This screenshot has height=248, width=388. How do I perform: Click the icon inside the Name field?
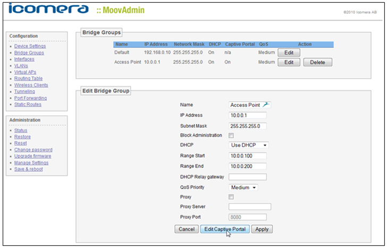(266, 105)
